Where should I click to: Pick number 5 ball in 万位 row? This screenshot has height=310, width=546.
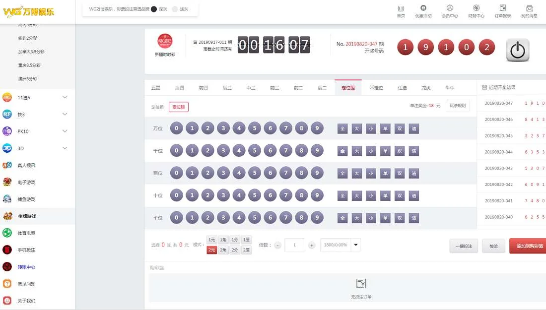255,128
